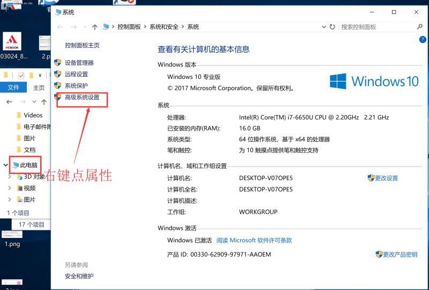Click Forward arrow in System window

[73, 27]
